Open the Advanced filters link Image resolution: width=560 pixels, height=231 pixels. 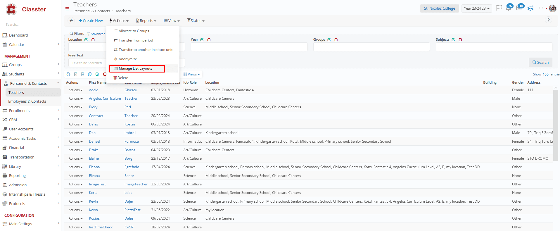point(96,34)
